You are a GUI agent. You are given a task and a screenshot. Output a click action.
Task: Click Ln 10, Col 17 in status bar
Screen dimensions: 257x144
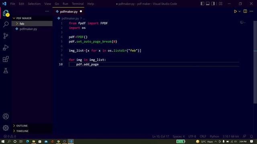161,136
